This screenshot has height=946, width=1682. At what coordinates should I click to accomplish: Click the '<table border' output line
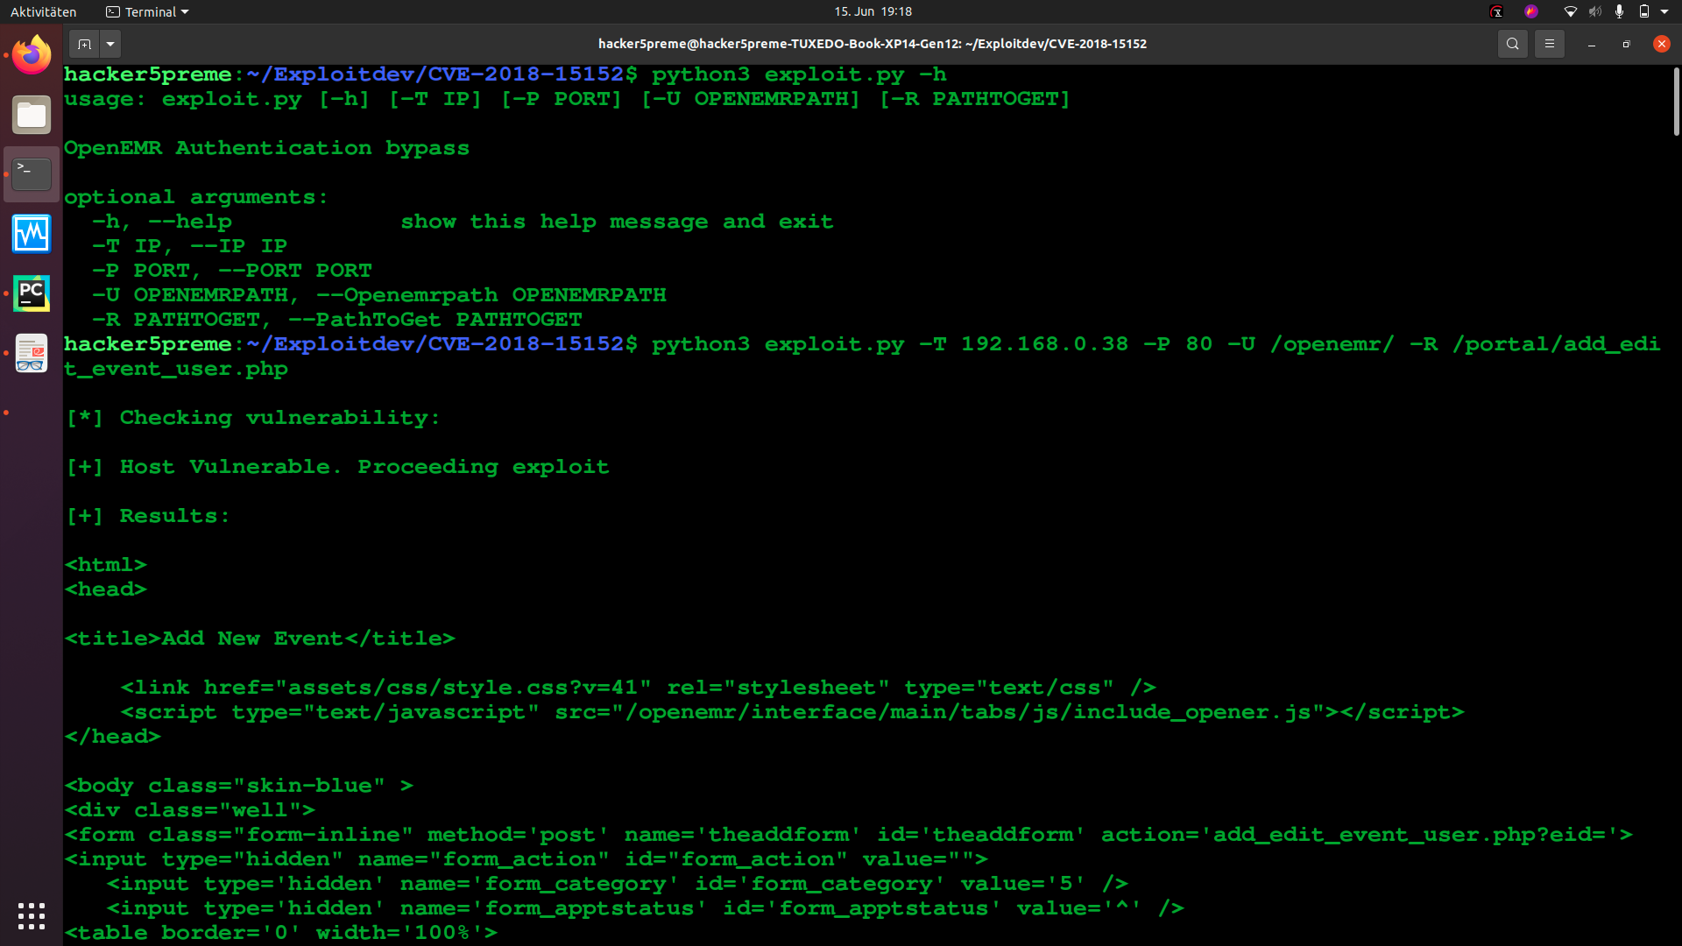click(x=280, y=933)
